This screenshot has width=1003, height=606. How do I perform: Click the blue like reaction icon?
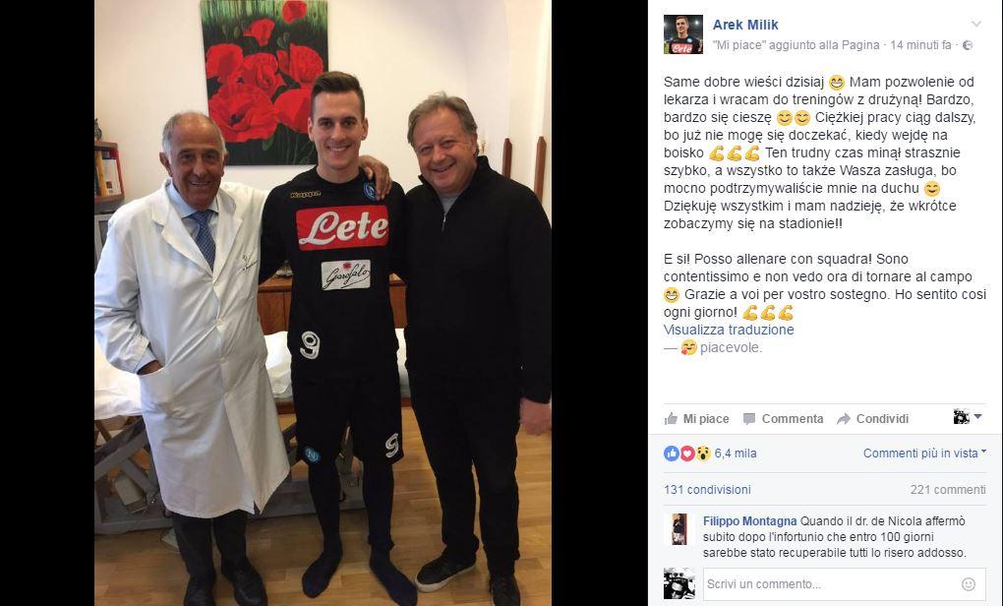[x=671, y=454]
